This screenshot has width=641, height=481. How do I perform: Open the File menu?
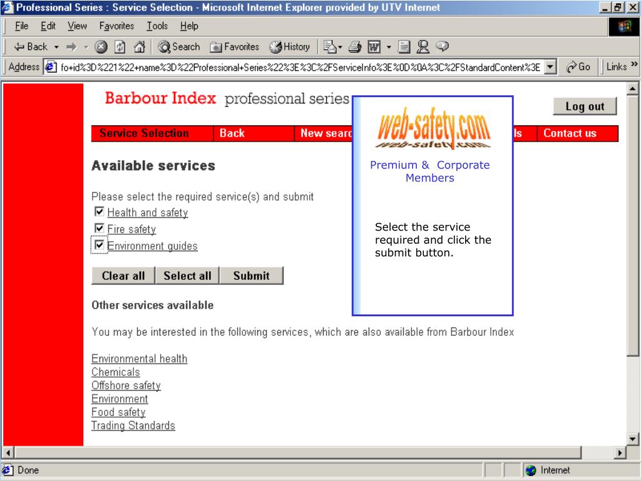21,26
